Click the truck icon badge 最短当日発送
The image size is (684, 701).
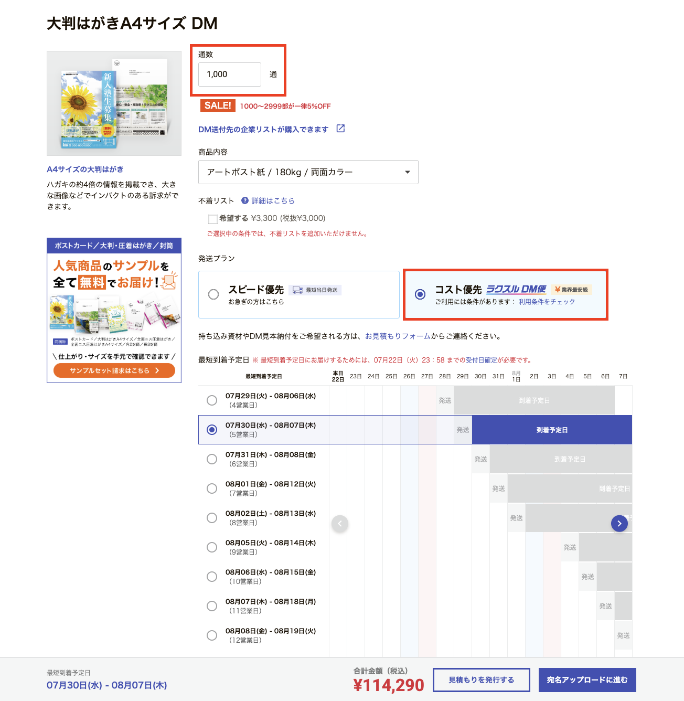point(315,290)
